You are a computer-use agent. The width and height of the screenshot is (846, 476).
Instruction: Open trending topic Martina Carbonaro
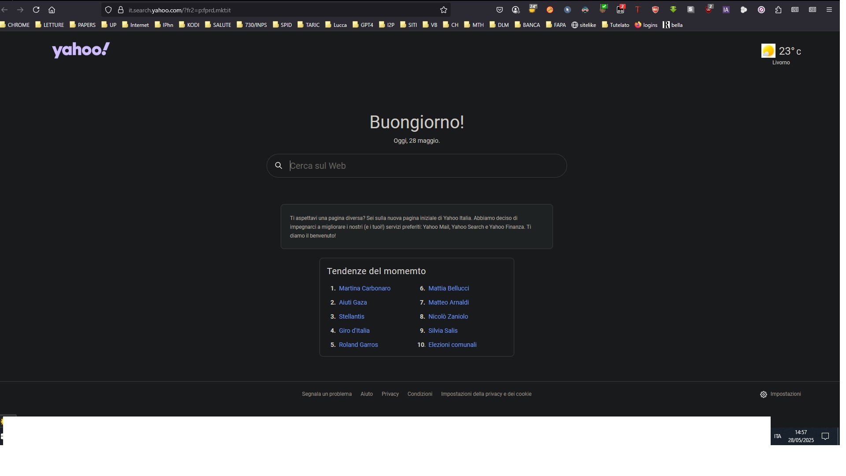(x=364, y=288)
